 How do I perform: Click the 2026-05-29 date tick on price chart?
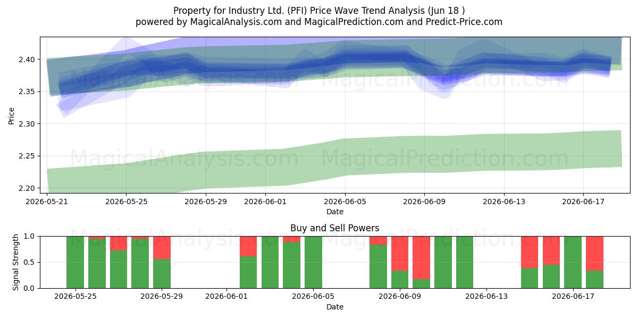[x=206, y=202]
